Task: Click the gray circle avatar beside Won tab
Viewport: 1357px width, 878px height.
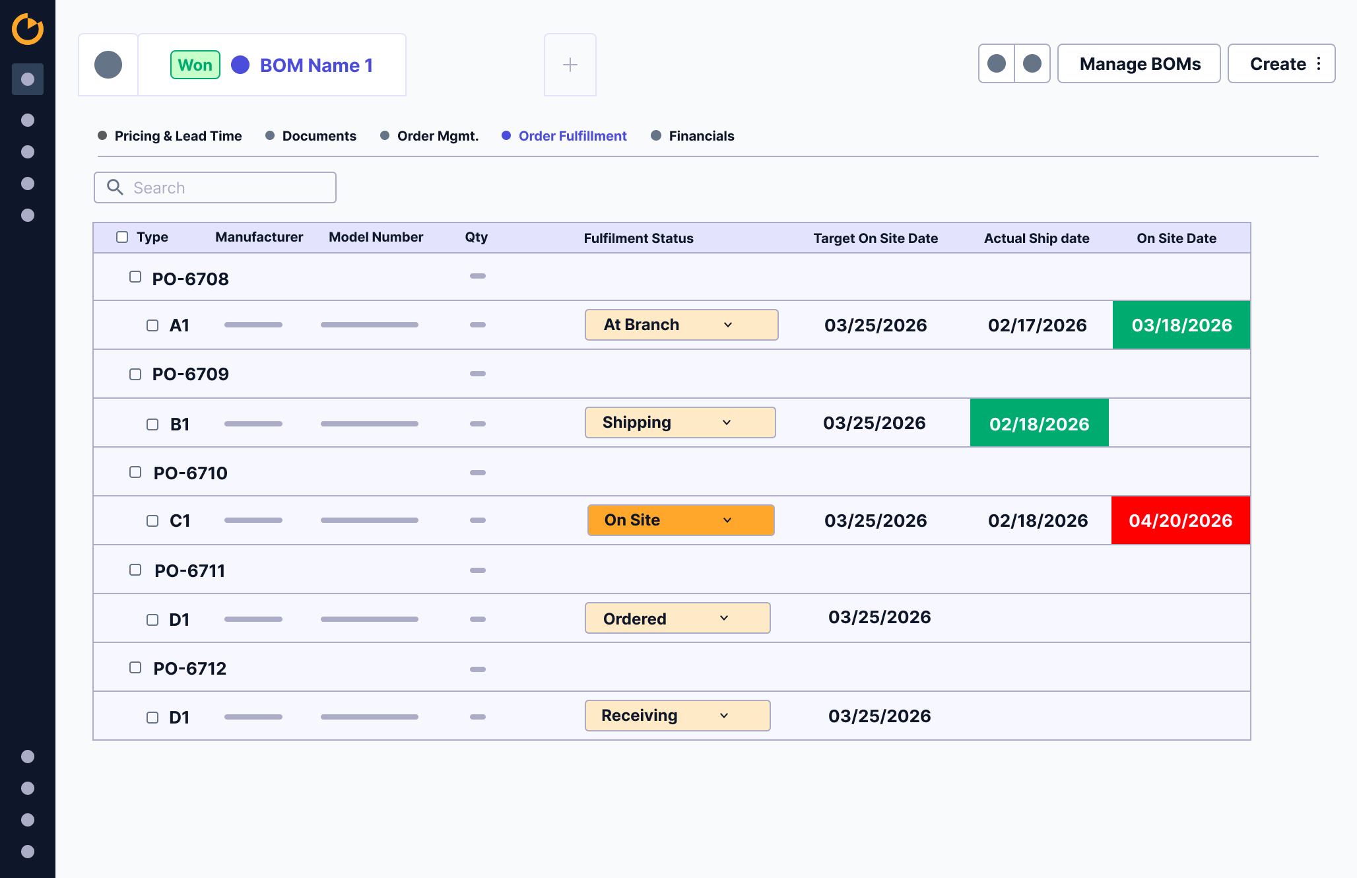Action: [x=108, y=65]
